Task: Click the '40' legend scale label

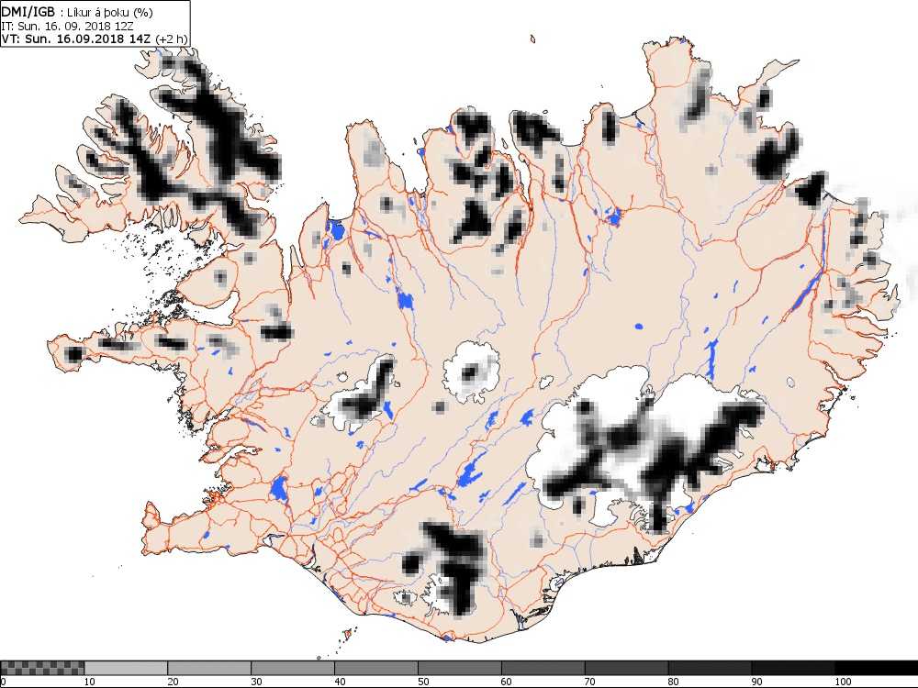Action: (x=341, y=682)
